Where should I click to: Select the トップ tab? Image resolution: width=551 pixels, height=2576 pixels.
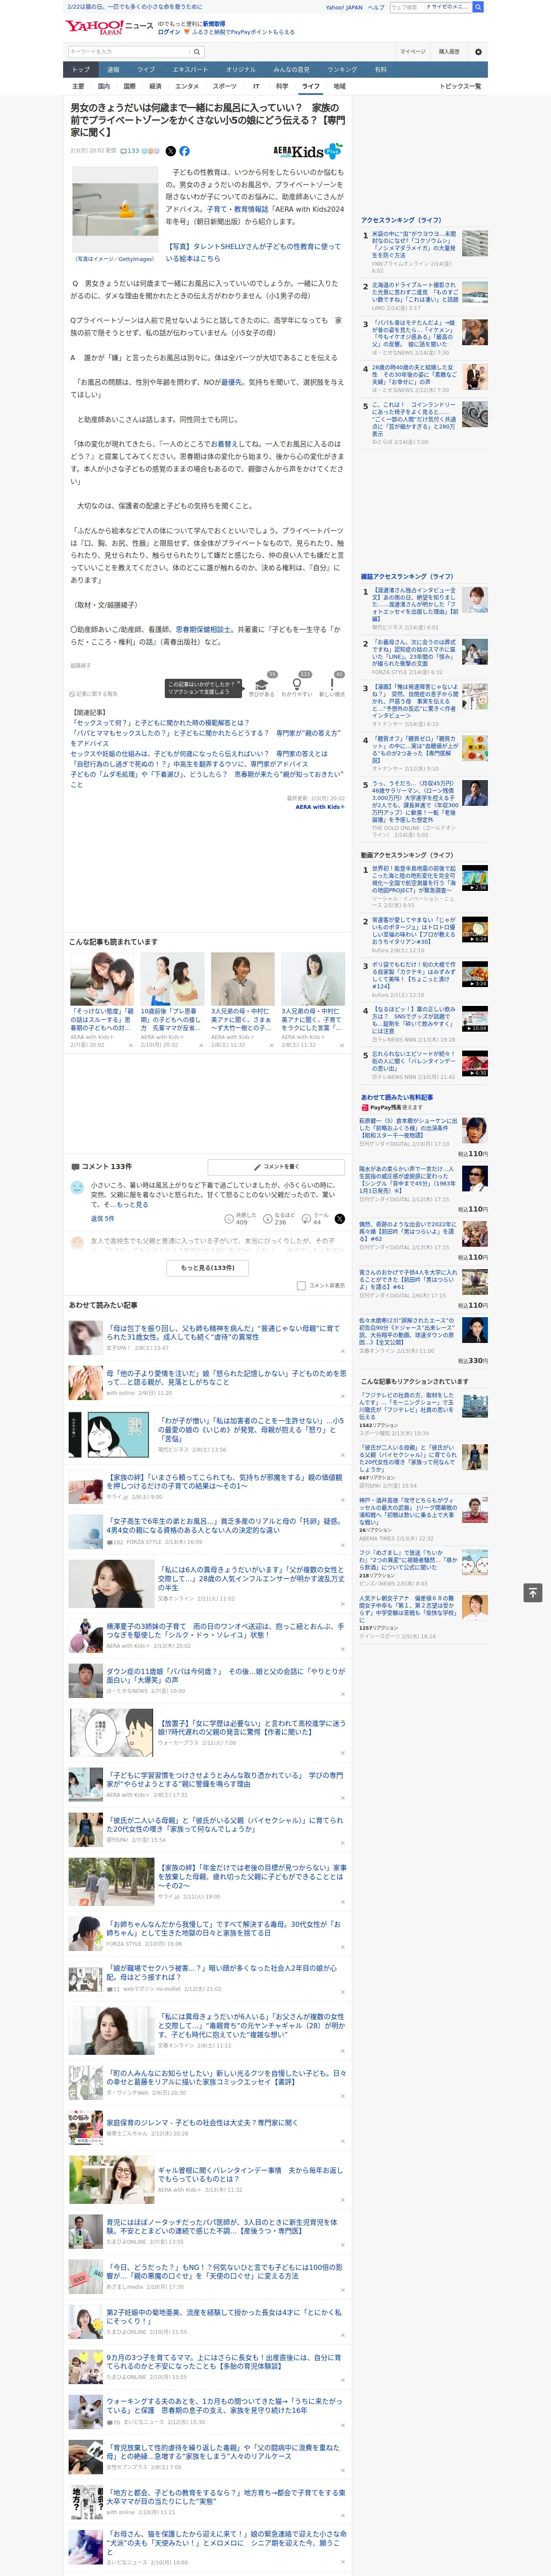coord(81,70)
